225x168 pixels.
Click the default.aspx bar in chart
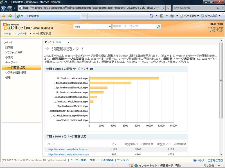coord(124,78)
